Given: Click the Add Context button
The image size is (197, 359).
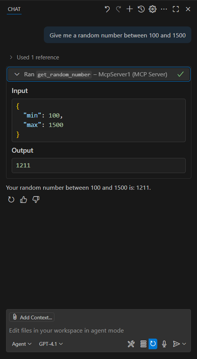Looking at the screenshot, I should (32, 317).
